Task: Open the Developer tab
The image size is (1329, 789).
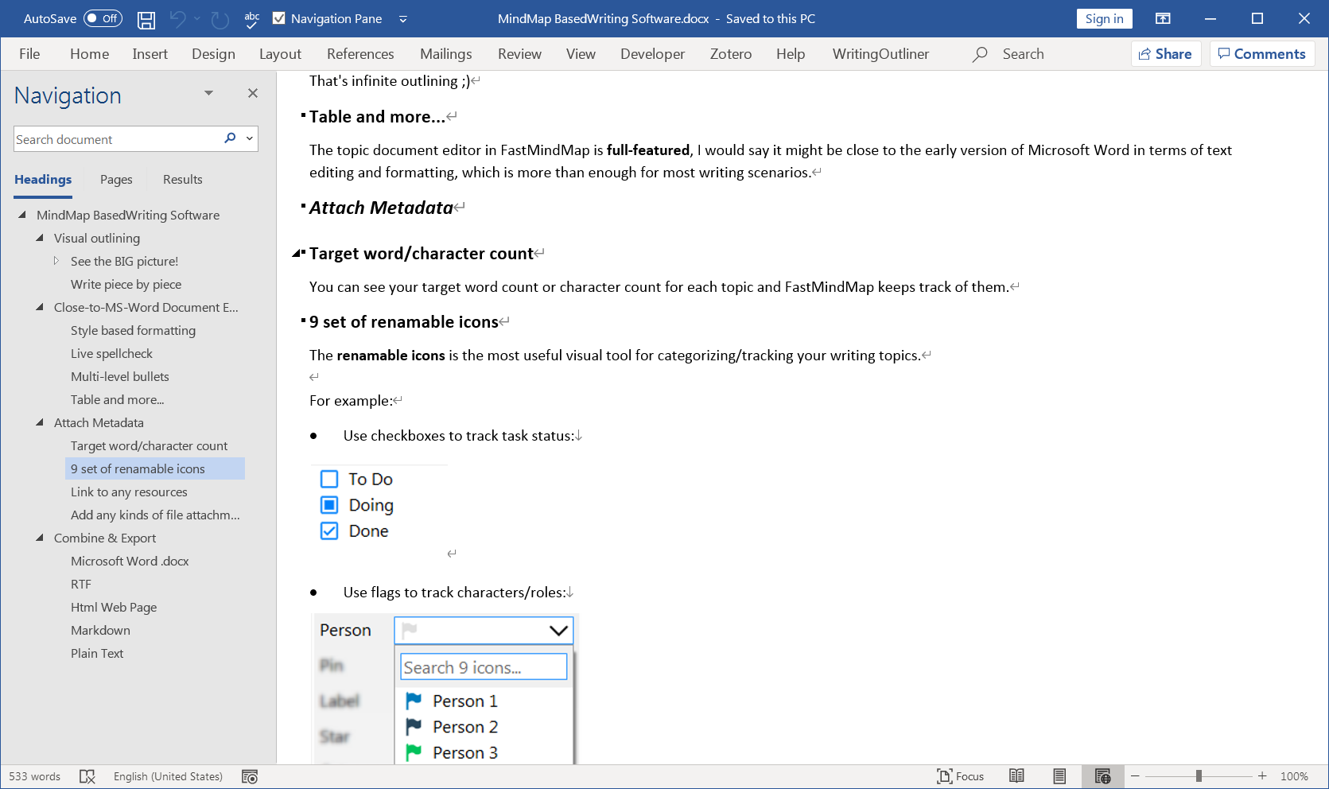Action: (x=652, y=54)
